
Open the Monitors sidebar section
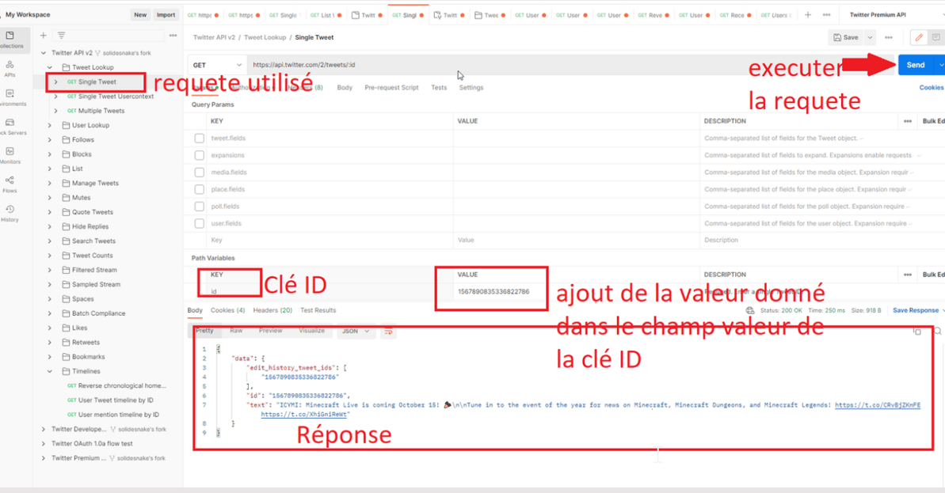pyautogui.click(x=10, y=154)
